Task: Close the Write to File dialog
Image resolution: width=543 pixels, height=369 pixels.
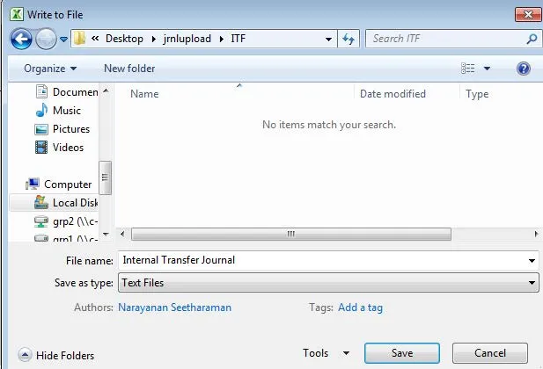Action: click(528, 15)
